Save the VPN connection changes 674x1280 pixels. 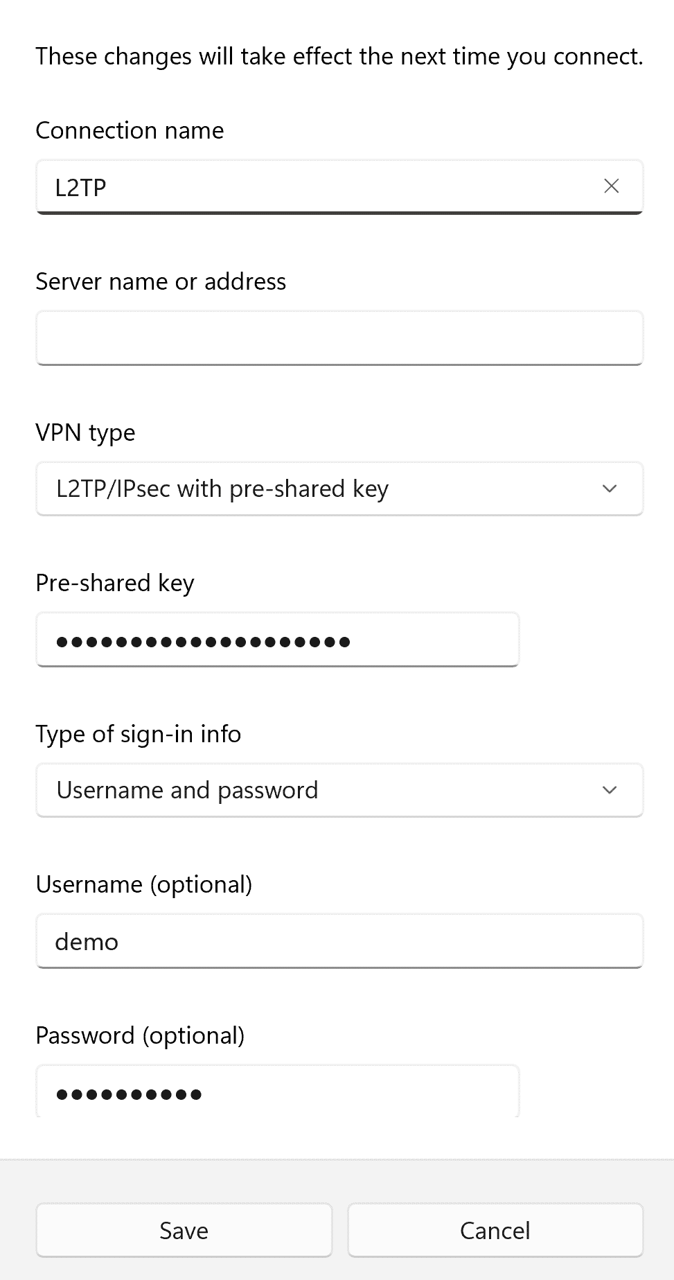click(184, 1231)
